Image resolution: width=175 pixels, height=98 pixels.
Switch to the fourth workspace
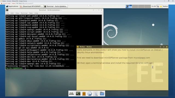[148, 6]
